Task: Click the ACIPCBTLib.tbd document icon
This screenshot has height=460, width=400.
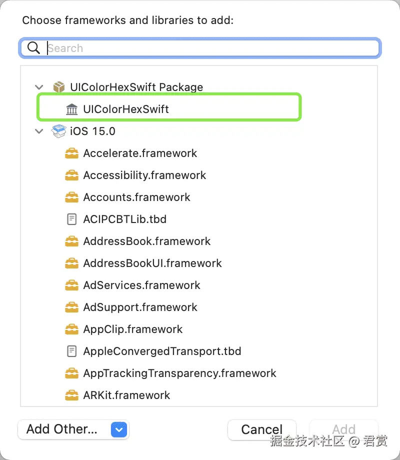Action: (72, 219)
